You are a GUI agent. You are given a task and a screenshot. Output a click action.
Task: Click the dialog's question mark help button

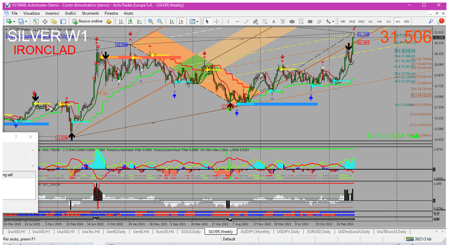16,137
